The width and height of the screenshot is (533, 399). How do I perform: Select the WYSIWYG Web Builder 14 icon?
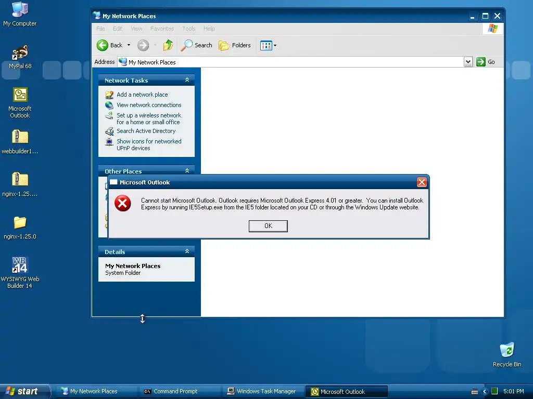(20, 273)
